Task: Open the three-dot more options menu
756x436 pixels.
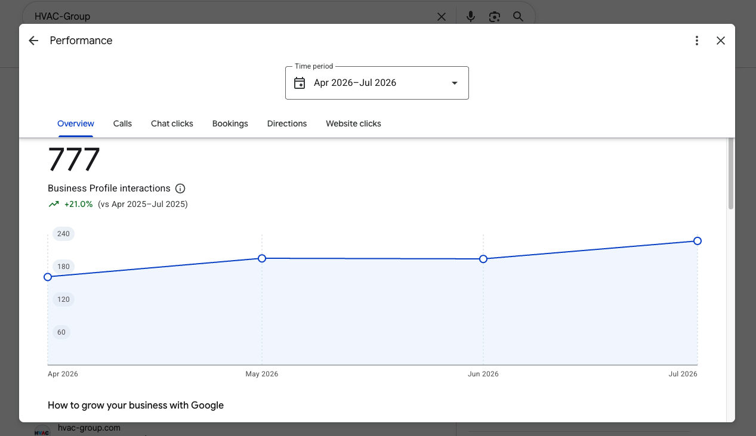Action: (x=696, y=41)
